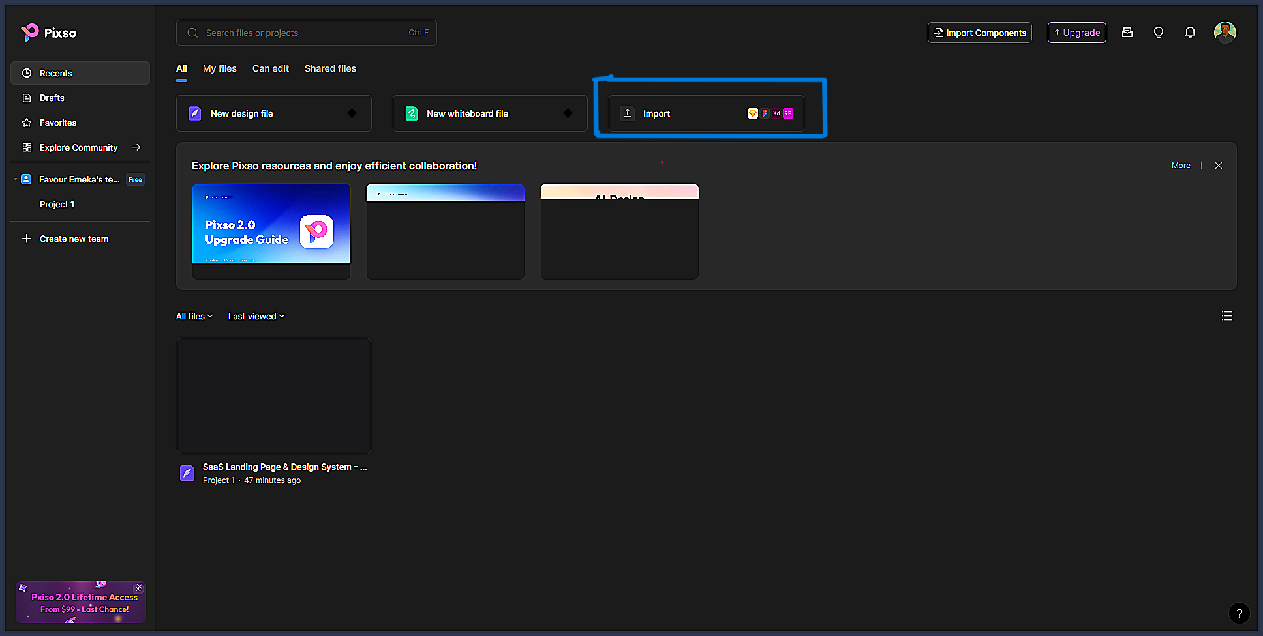The image size is (1263, 636).
Task: Click the Sketch format icon on Import
Action: pos(752,113)
